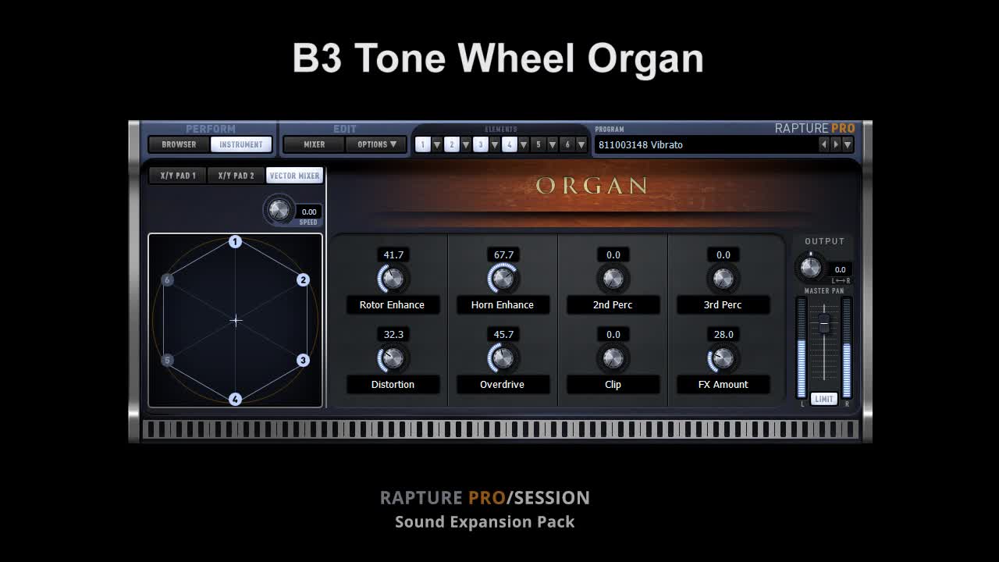Click the vector mixer Speed knob
Viewport: 999px width, 562px height.
pos(279,209)
